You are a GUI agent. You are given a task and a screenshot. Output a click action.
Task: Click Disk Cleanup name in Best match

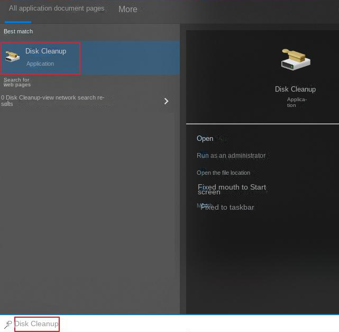[x=45, y=51]
